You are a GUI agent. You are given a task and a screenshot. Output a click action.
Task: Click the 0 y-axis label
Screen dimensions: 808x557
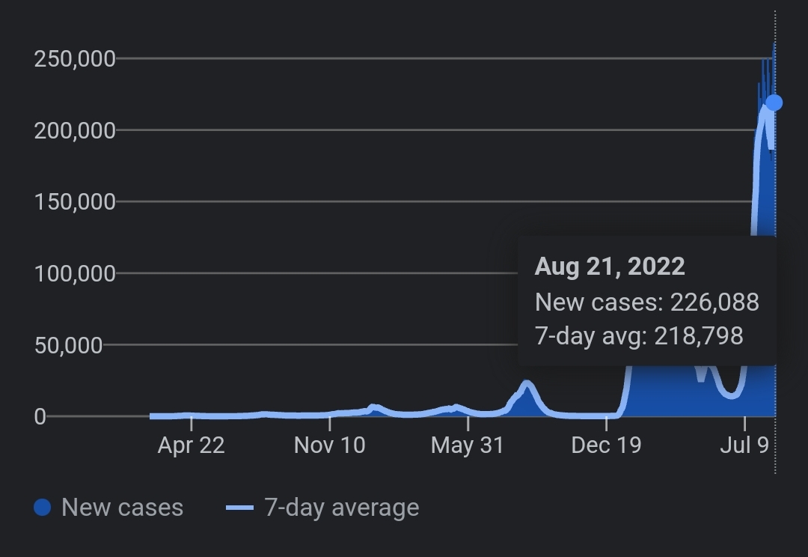(x=40, y=417)
